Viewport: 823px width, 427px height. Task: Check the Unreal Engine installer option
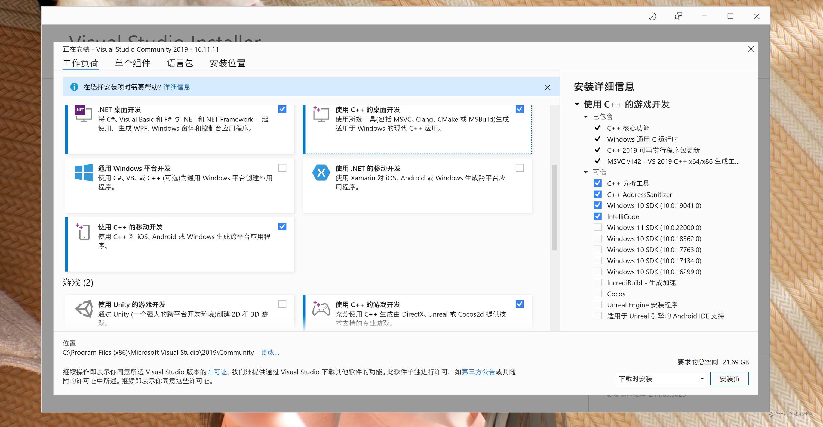[597, 305]
